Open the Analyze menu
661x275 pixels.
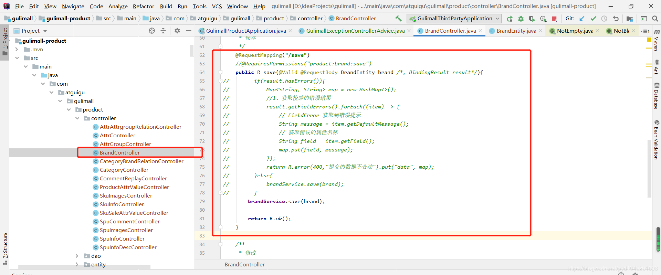click(x=118, y=6)
